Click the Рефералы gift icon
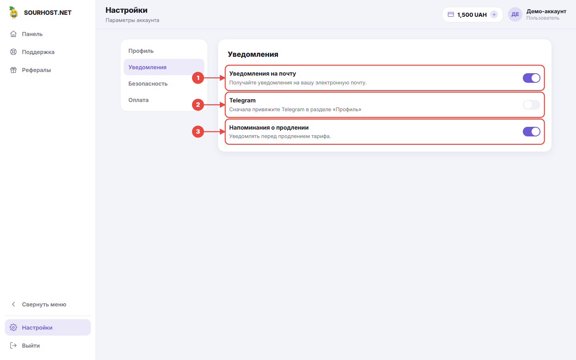Image resolution: width=576 pixels, height=360 pixels. click(x=14, y=70)
